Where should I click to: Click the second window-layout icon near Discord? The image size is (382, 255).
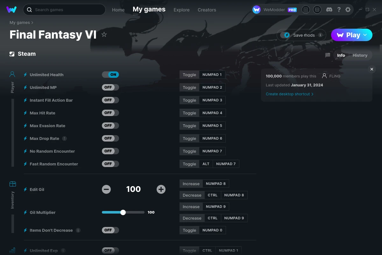tap(317, 10)
